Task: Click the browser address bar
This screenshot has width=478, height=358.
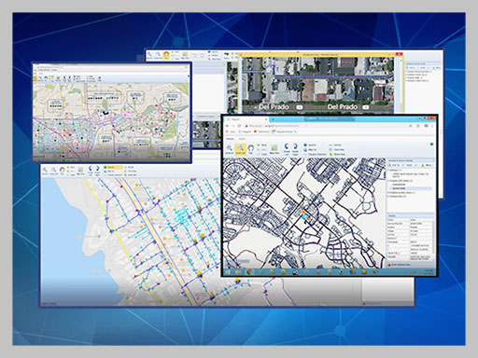Action: coord(327,126)
